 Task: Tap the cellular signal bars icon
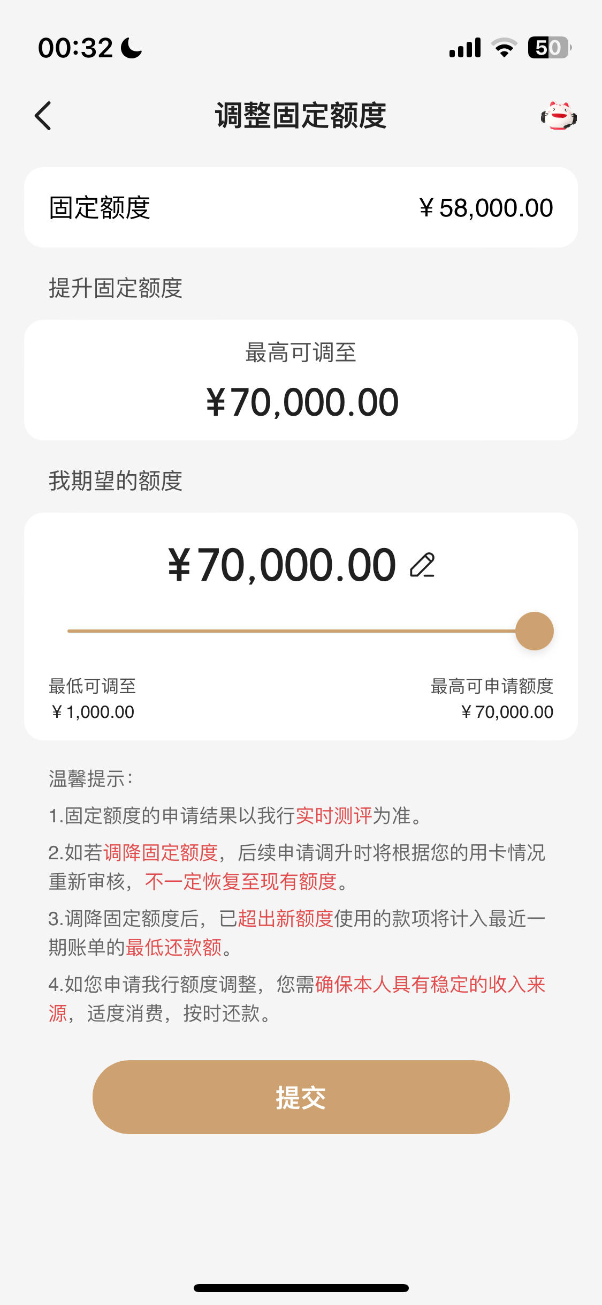pos(465,48)
